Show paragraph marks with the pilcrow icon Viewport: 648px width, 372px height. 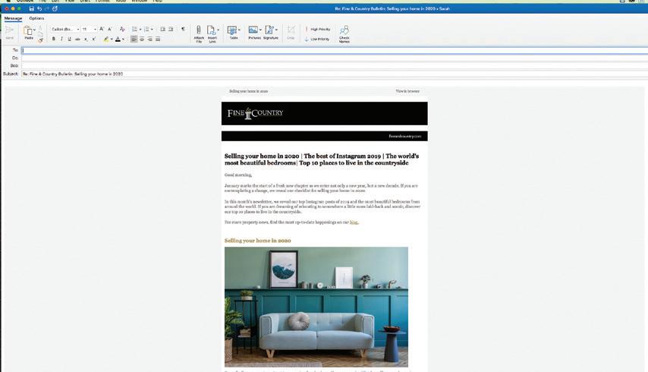(x=183, y=29)
